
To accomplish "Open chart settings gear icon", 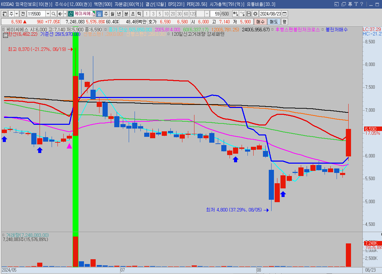I will 255,14.
